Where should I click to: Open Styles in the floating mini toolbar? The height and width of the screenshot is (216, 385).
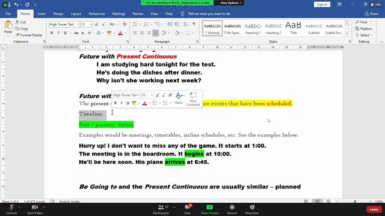tap(179, 98)
